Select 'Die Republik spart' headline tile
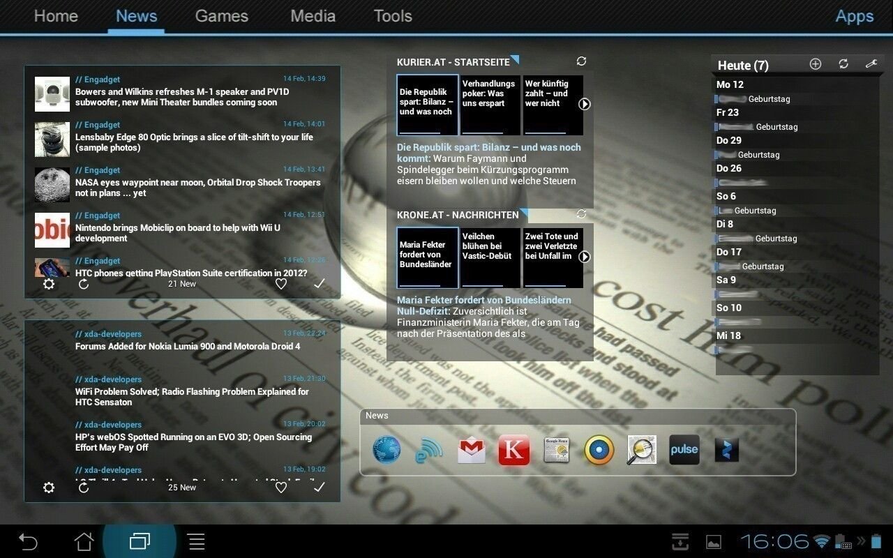The width and height of the screenshot is (893, 558). tap(428, 105)
